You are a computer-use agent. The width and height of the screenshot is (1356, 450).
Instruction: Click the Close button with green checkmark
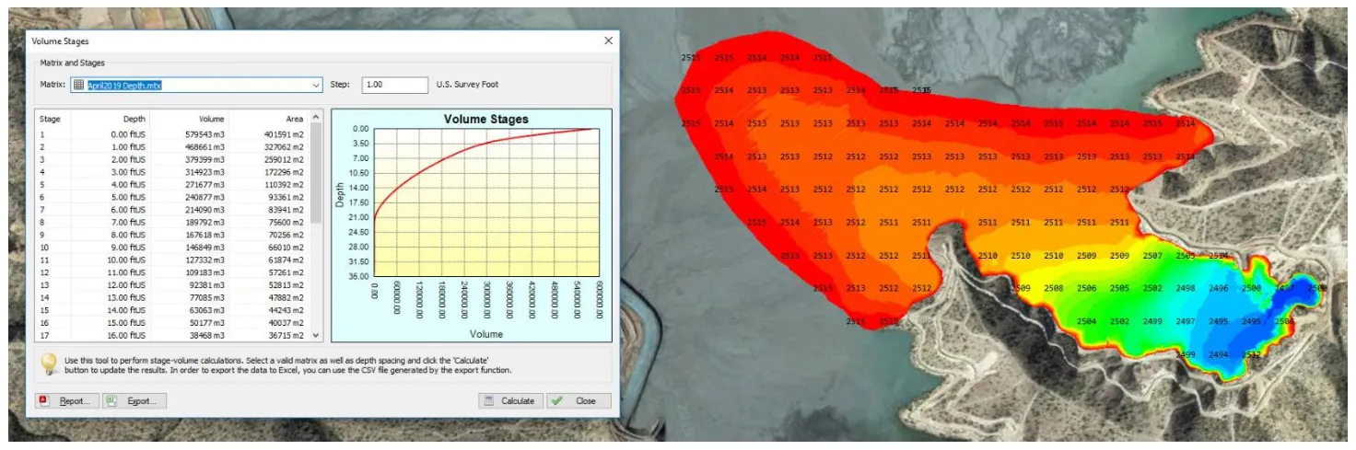coord(578,401)
